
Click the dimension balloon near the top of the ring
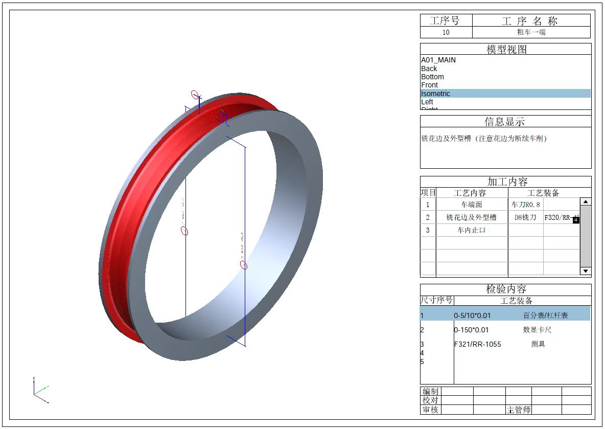click(x=194, y=95)
